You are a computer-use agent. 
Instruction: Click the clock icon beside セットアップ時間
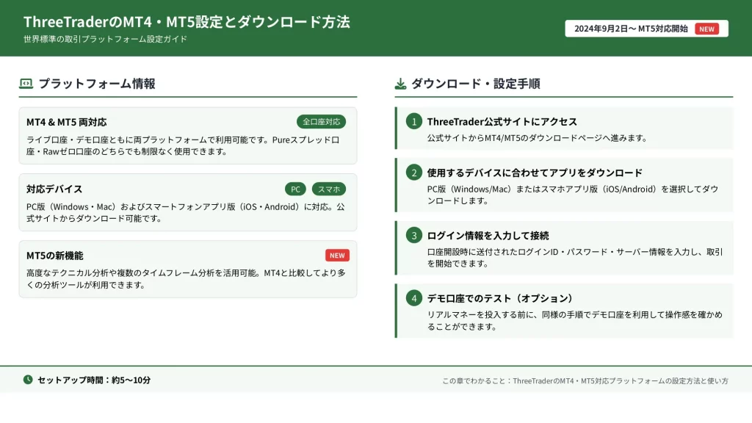click(x=28, y=380)
